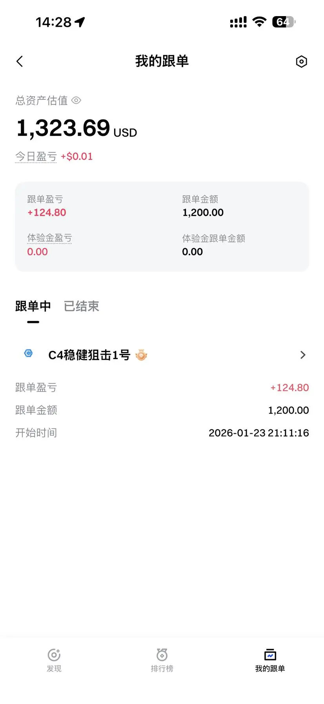Select the 跟单中 tab
Screen dimensions: 324x704
[x=33, y=306]
